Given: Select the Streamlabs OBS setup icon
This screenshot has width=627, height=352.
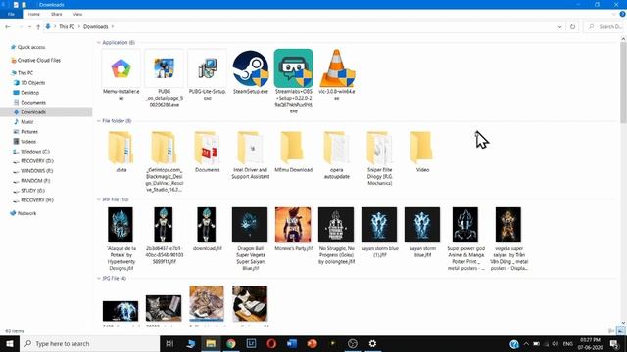Looking at the screenshot, I should coord(294,68).
